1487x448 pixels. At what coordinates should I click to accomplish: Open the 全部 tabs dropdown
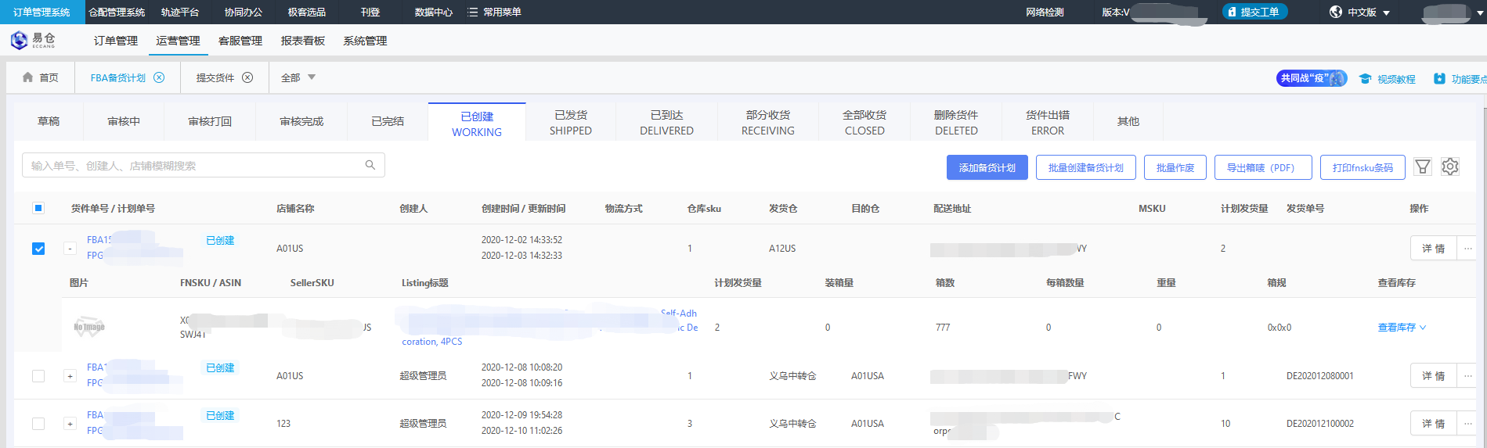point(298,77)
